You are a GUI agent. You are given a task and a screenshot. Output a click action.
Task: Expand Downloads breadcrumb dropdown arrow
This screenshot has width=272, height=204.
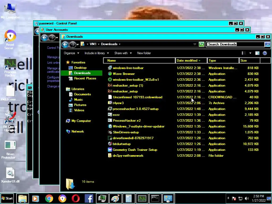point(120,44)
